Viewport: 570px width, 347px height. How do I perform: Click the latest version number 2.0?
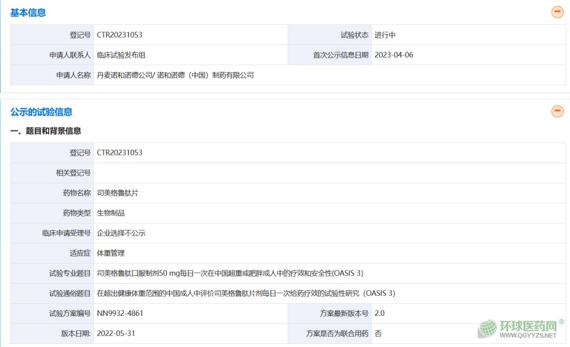pos(379,313)
